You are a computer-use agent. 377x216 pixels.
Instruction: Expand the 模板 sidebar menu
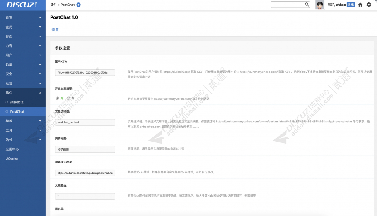click(x=23, y=121)
